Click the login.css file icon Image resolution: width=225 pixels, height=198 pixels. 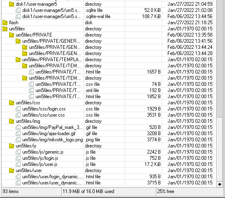pyautogui.click(x=18, y=109)
